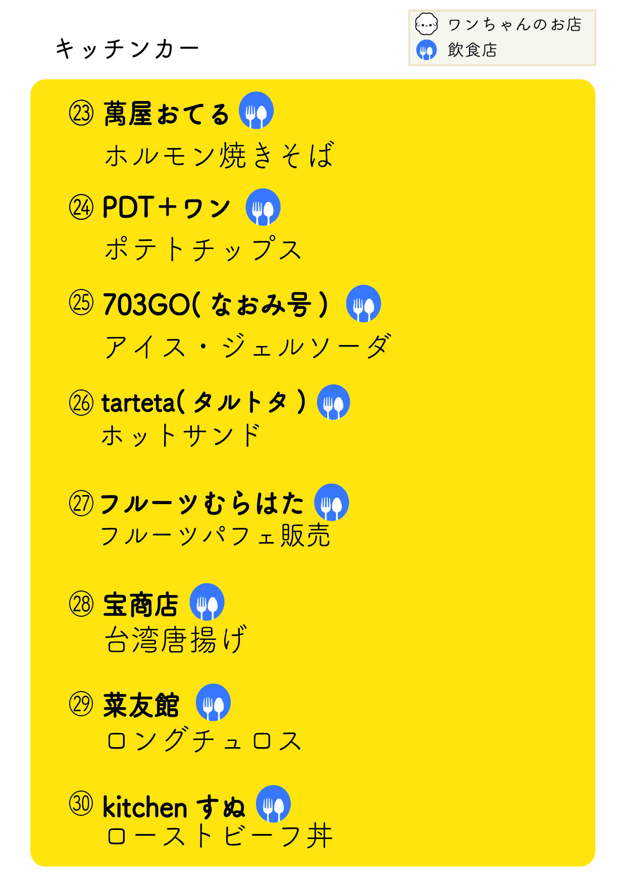Click the kitchen すぬ shop name

pos(174,807)
